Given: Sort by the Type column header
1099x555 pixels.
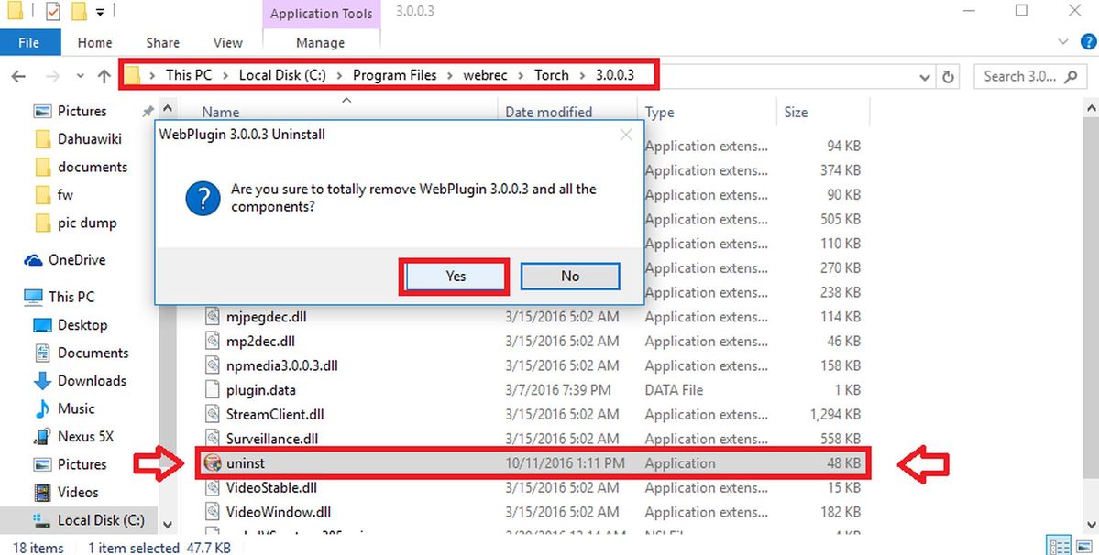Looking at the screenshot, I should coord(659,112).
